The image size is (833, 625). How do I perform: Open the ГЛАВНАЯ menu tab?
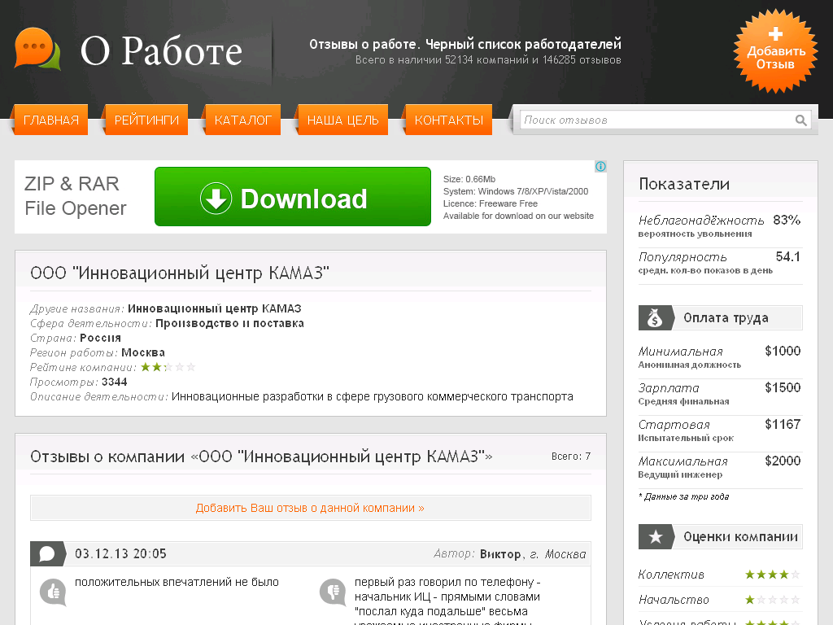pyautogui.click(x=51, y=120)
